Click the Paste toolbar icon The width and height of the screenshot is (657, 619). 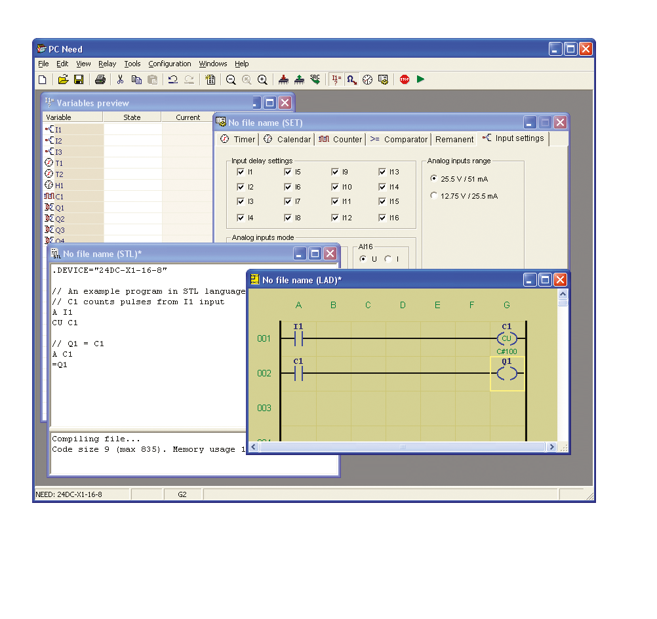153,79
